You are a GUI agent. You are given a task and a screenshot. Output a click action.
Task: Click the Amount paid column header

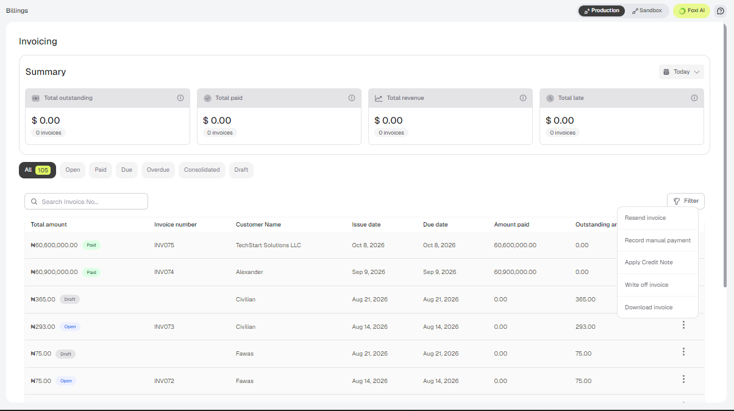[511, 225]
